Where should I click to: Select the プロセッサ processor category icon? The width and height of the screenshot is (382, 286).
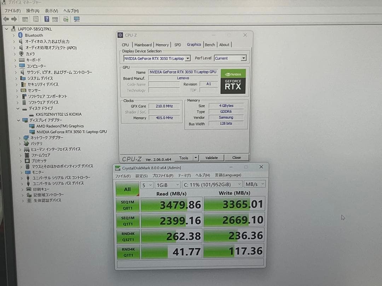click(x=27, y=161)
